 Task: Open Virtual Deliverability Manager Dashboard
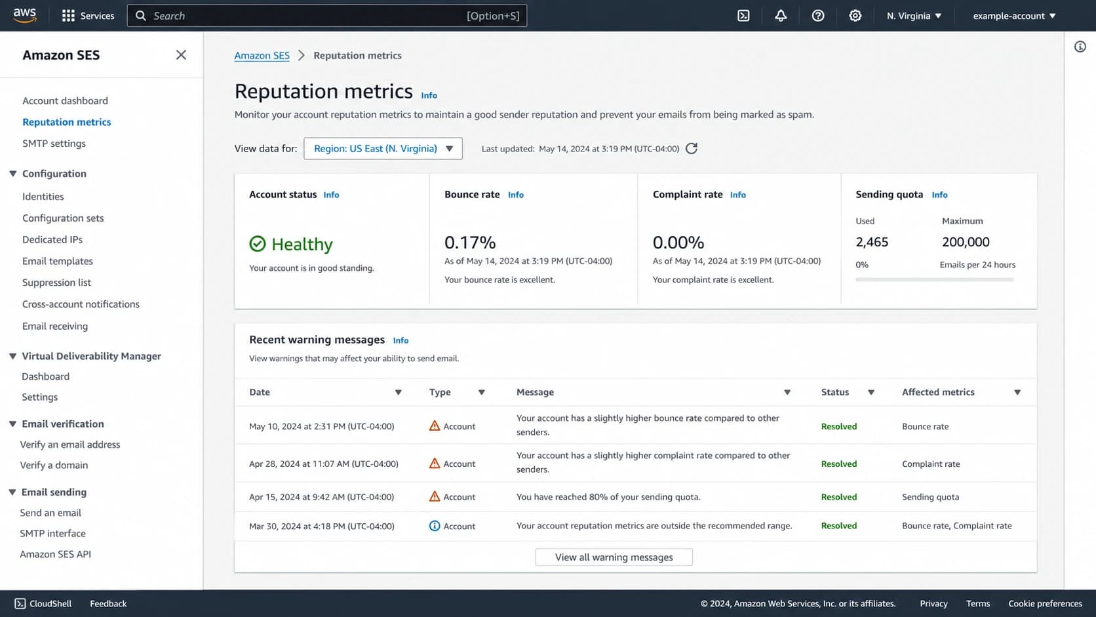(45, 376)
